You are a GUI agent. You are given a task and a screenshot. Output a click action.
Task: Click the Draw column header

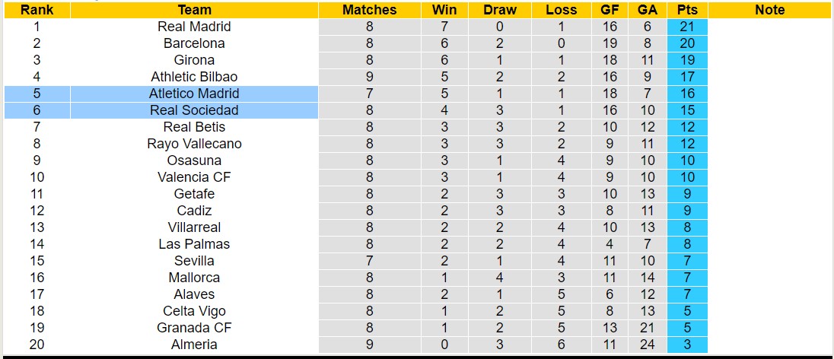point(499,10)
